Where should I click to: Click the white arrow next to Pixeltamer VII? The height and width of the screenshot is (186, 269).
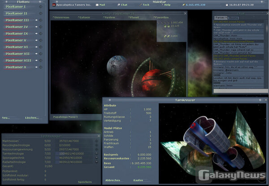click(36, 54)
